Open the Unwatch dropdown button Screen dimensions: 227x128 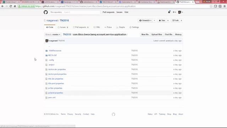tap(145, 21)
